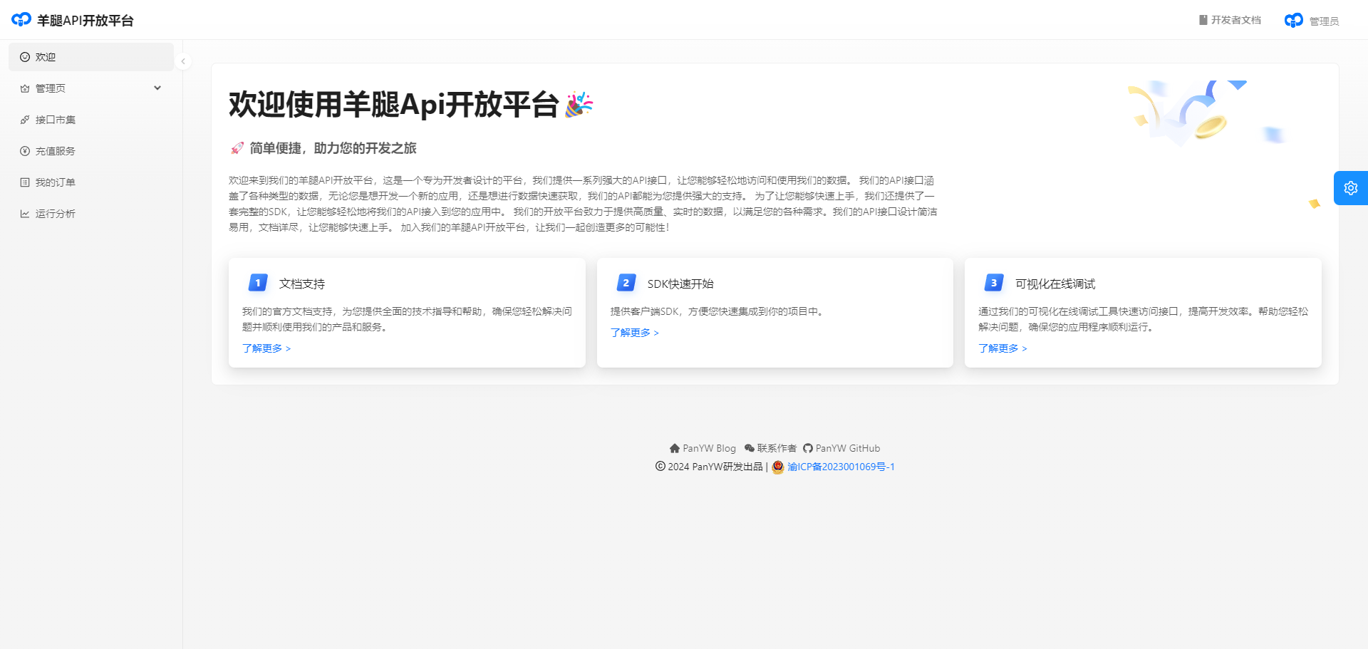Click the 管理员 avatar icon
Viewport: 1368px width, 649px height.
(1293, 21)
